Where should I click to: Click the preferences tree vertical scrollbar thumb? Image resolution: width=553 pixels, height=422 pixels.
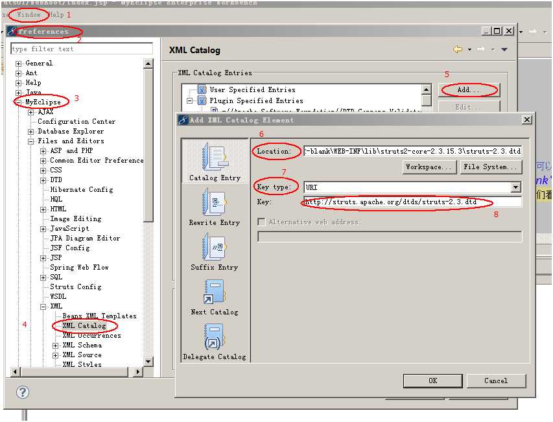[148, 146]
